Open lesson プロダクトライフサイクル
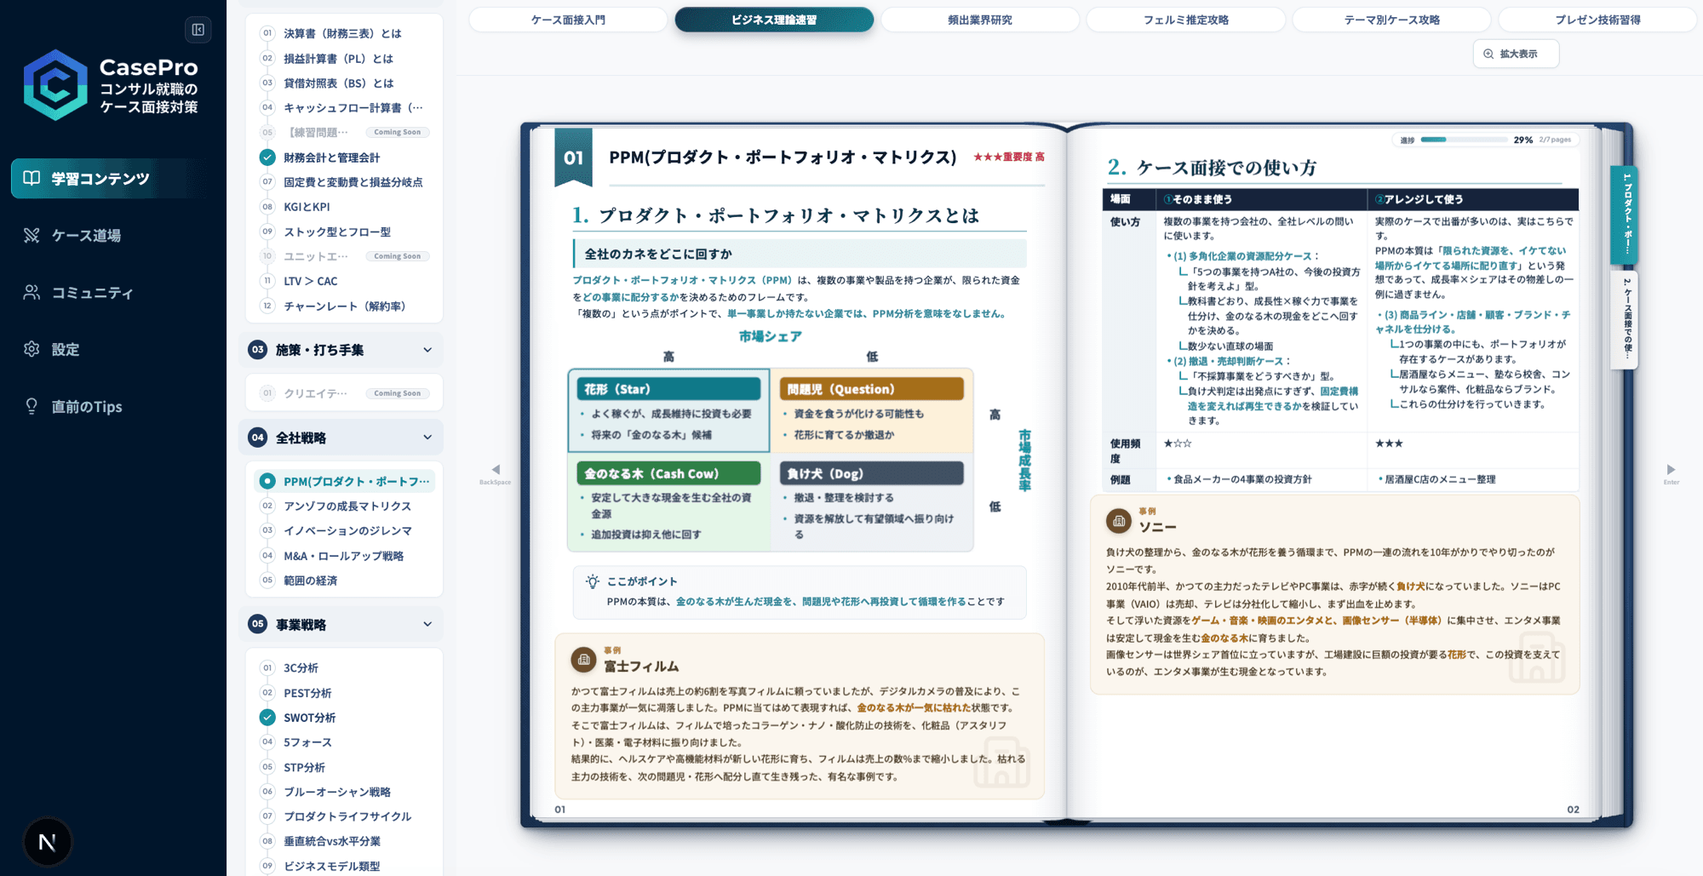The image size is (1703, 876). [347, 816]
